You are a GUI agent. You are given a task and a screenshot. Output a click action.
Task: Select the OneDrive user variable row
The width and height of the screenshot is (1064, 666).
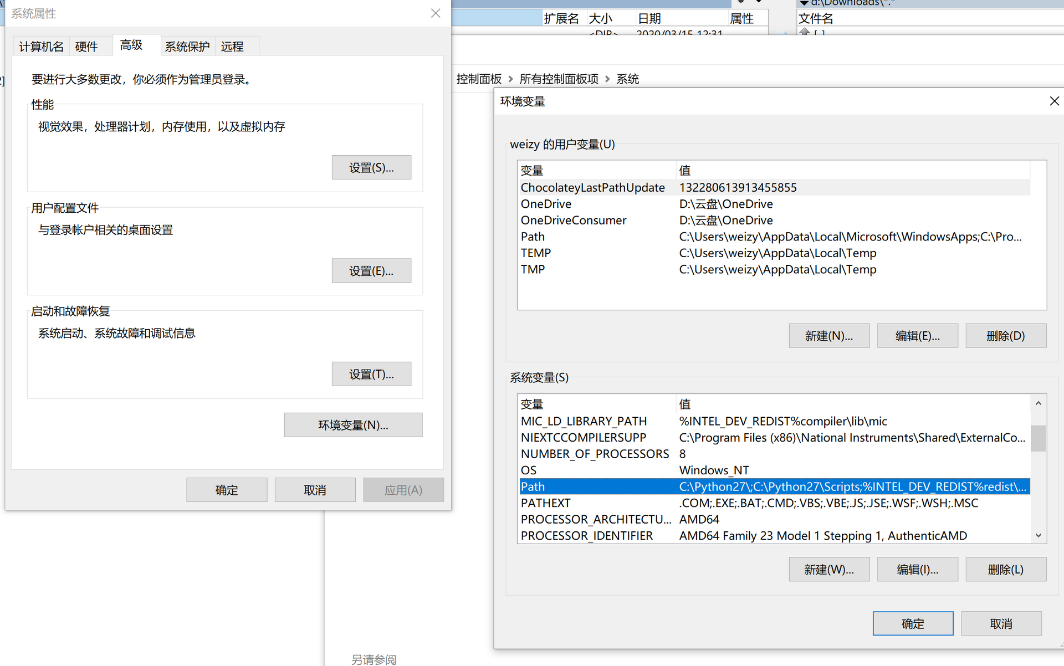546,204
